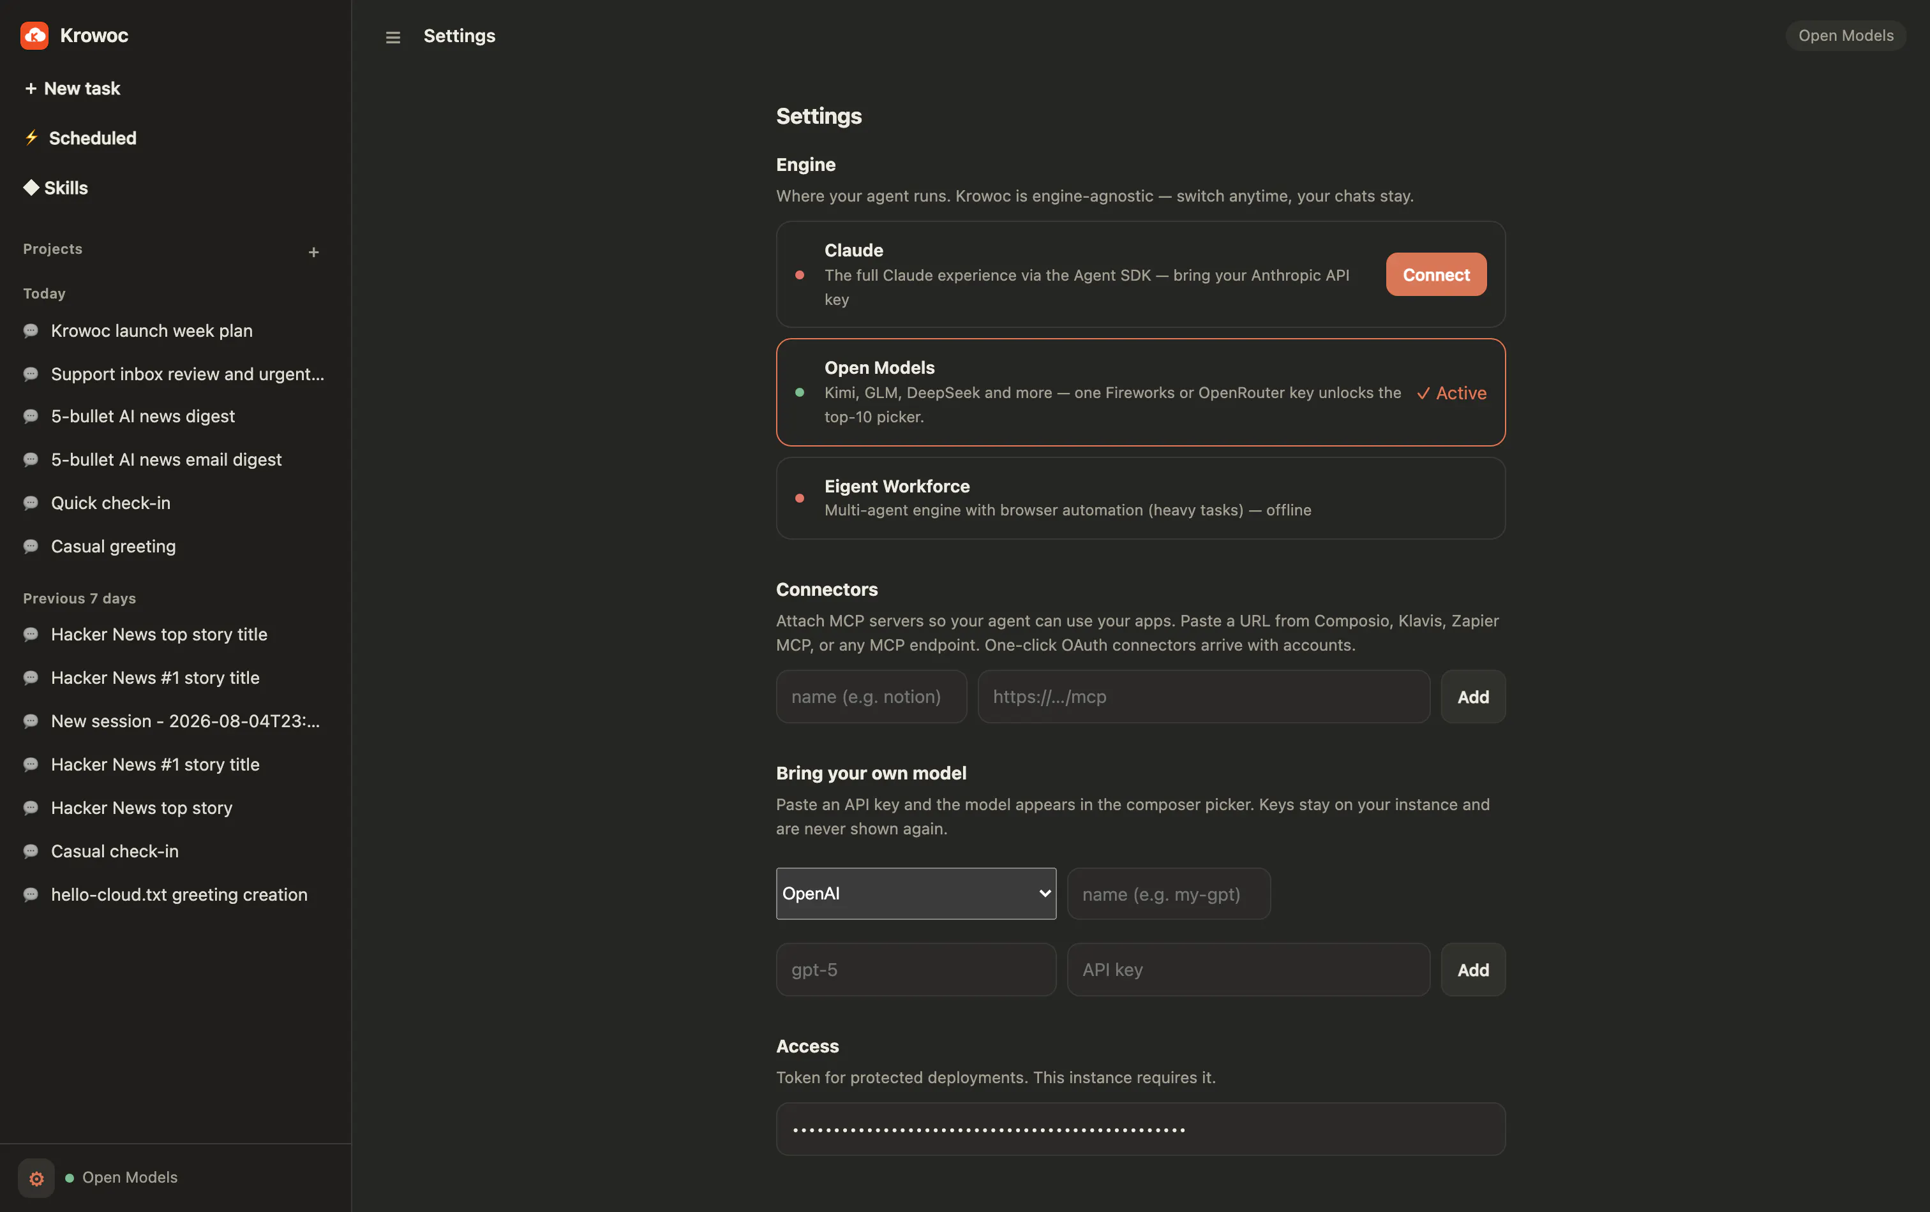1930x1212 pixels.
Task: Click the Skills diamond icon
Action: (x=31, y=188)
